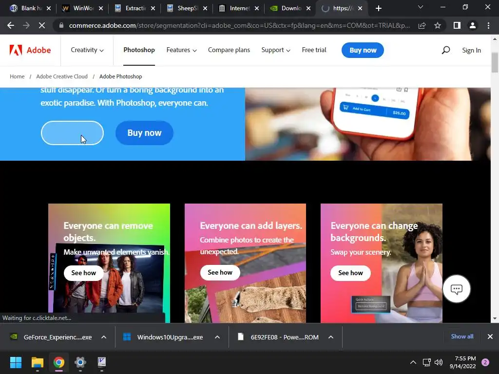This screenshot has width=499, height=374.
Task: Click the Everyone can change backgrounds card image
Action: [x=381, y=263]
